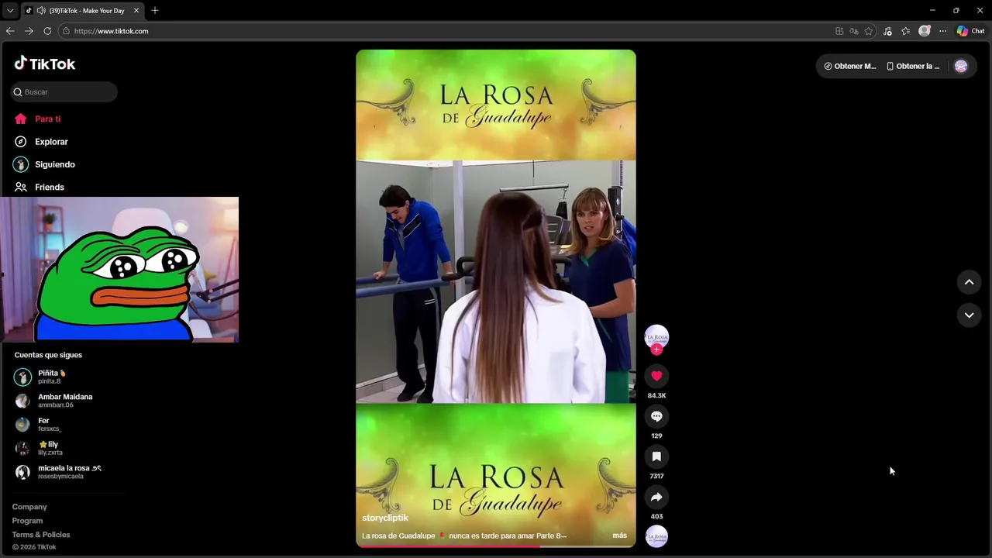
Task: Open the TikTok profile avatar menu
Action: (961, 66)
